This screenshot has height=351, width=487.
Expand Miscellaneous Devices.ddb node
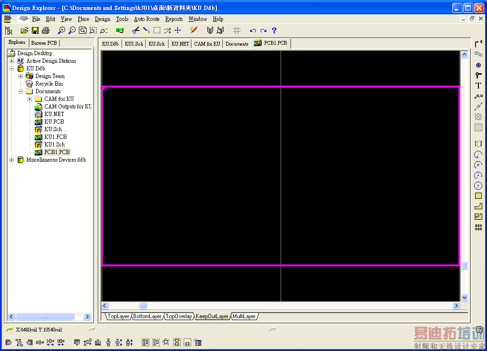click(12, 160)
